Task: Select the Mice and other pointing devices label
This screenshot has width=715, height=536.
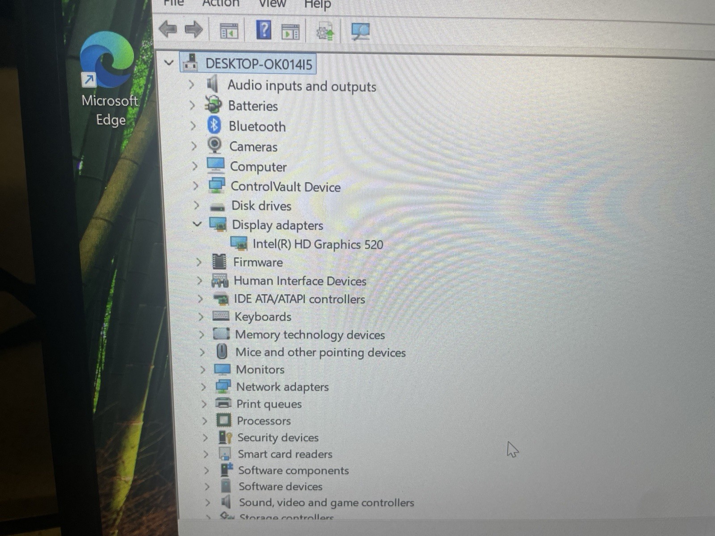Action: pos(320,352)
